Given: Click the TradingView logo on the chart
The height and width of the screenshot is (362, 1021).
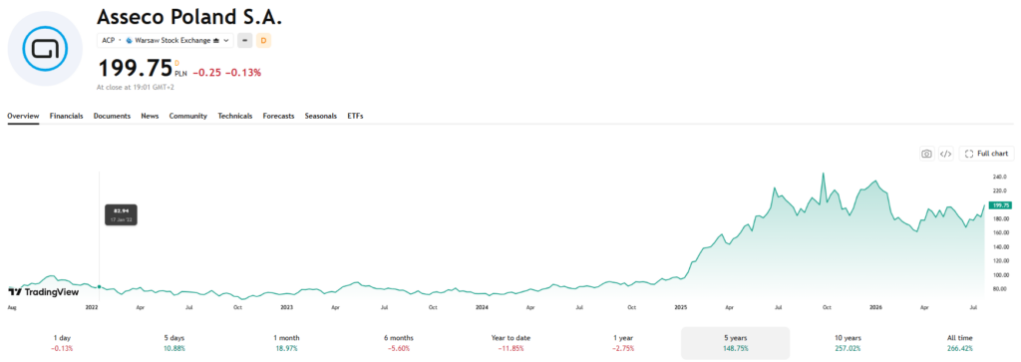Looking at the screenshot, I should 43,291.
